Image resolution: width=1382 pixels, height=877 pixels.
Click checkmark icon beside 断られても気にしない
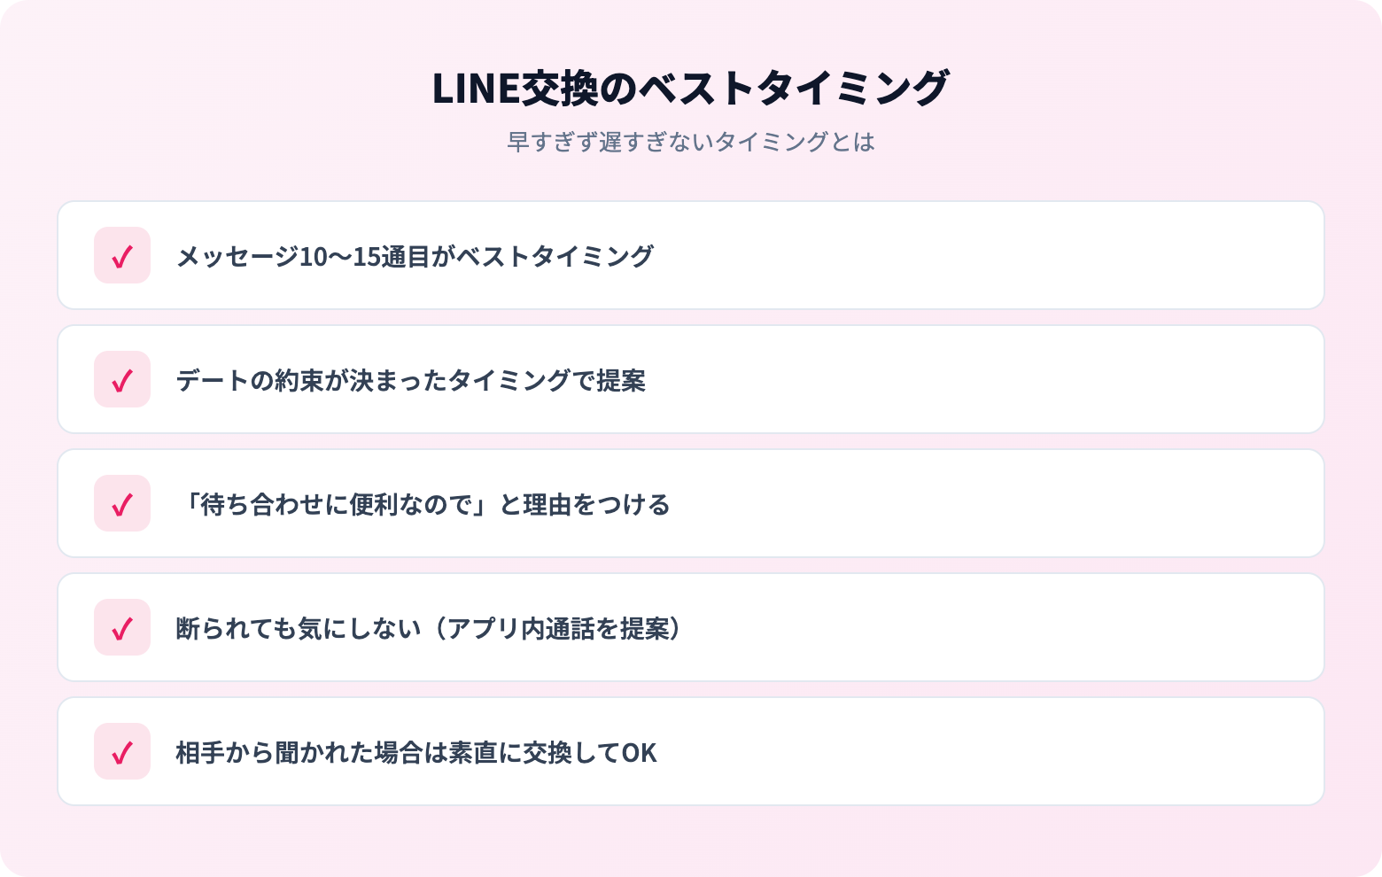pyautogui.click(x=122, y=627)
